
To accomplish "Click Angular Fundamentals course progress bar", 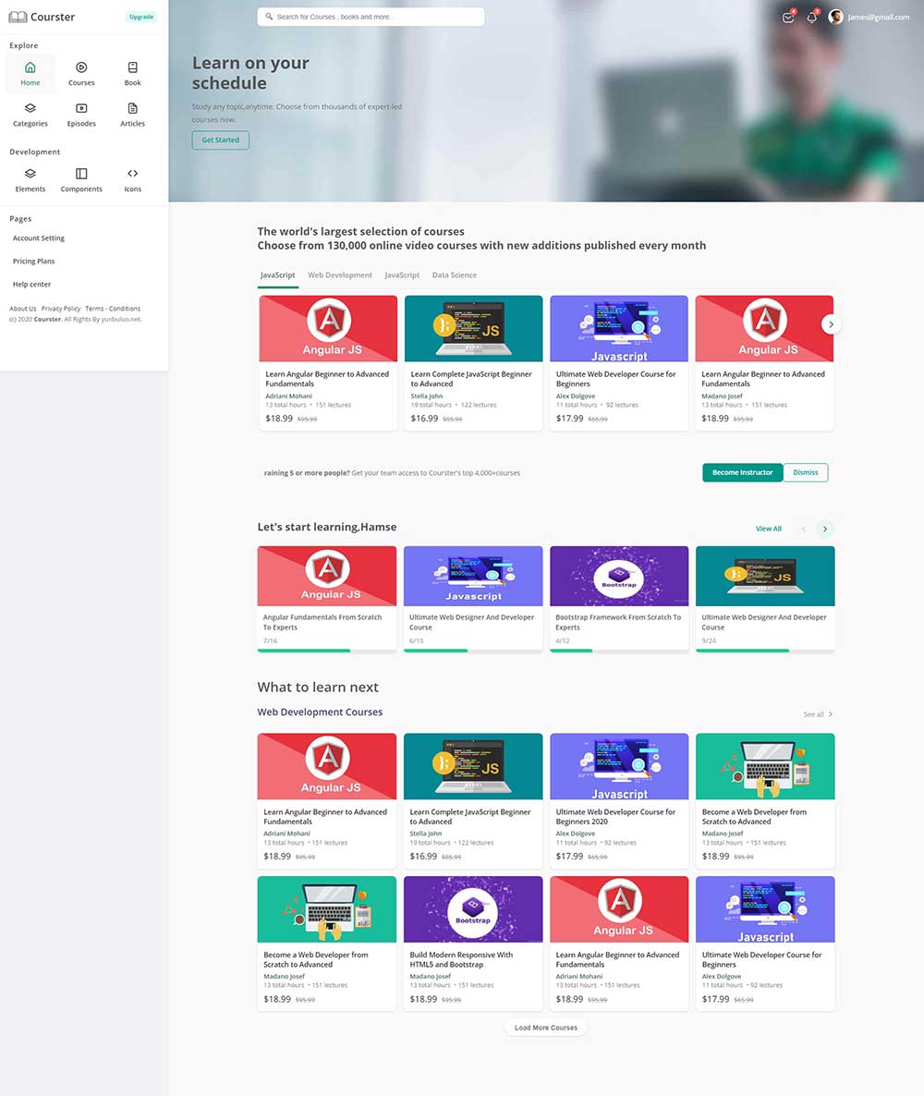I will point(327,651).
